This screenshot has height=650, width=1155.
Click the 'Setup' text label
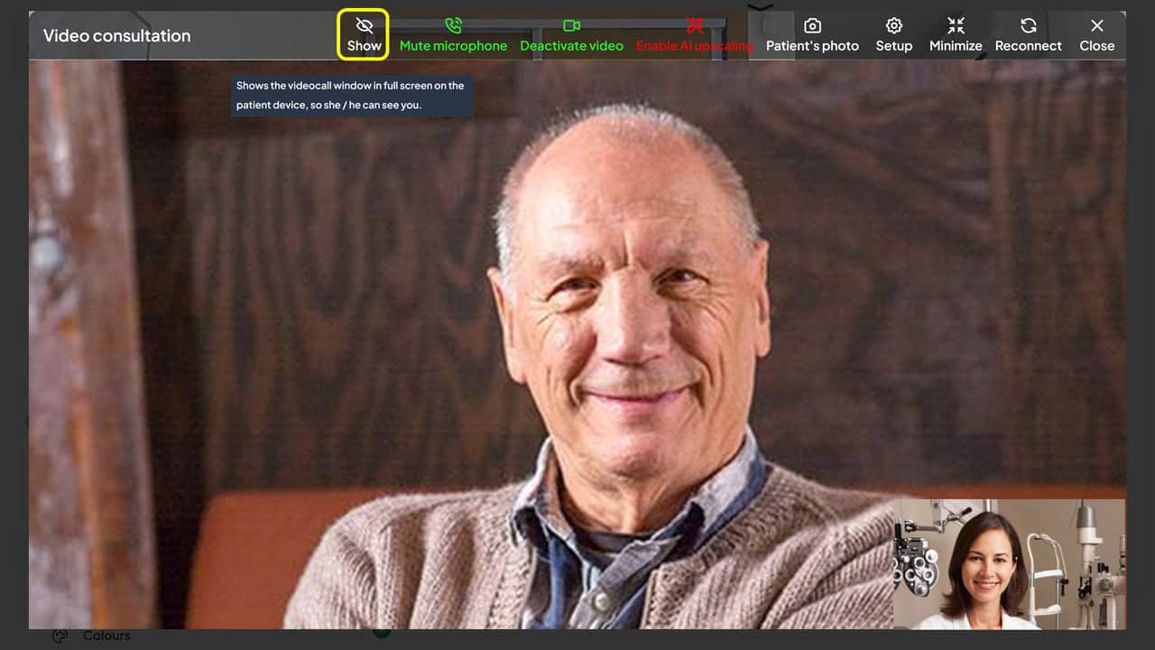(x=893, y=46)
